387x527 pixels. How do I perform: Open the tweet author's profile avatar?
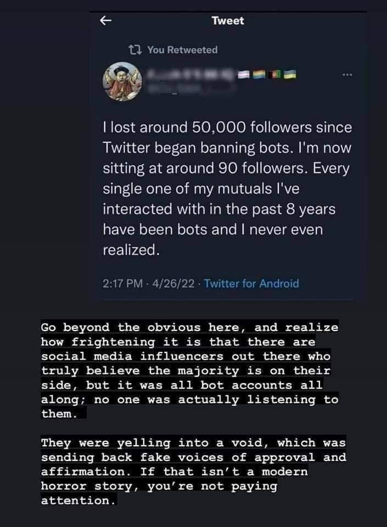tap(120, 81)
